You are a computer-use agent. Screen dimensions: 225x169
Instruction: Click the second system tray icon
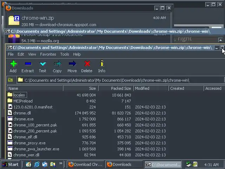tap(195, 164)
